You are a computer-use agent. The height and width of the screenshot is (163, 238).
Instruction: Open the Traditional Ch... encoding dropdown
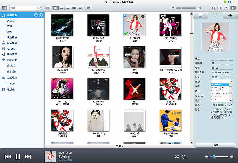[x=222, y=105]
